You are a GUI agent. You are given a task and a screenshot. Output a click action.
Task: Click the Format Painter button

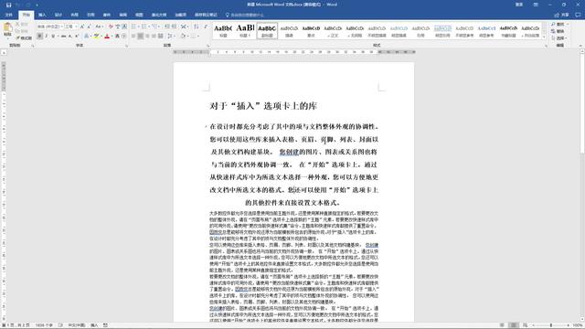pyautogui.click(x=24, y=38)
